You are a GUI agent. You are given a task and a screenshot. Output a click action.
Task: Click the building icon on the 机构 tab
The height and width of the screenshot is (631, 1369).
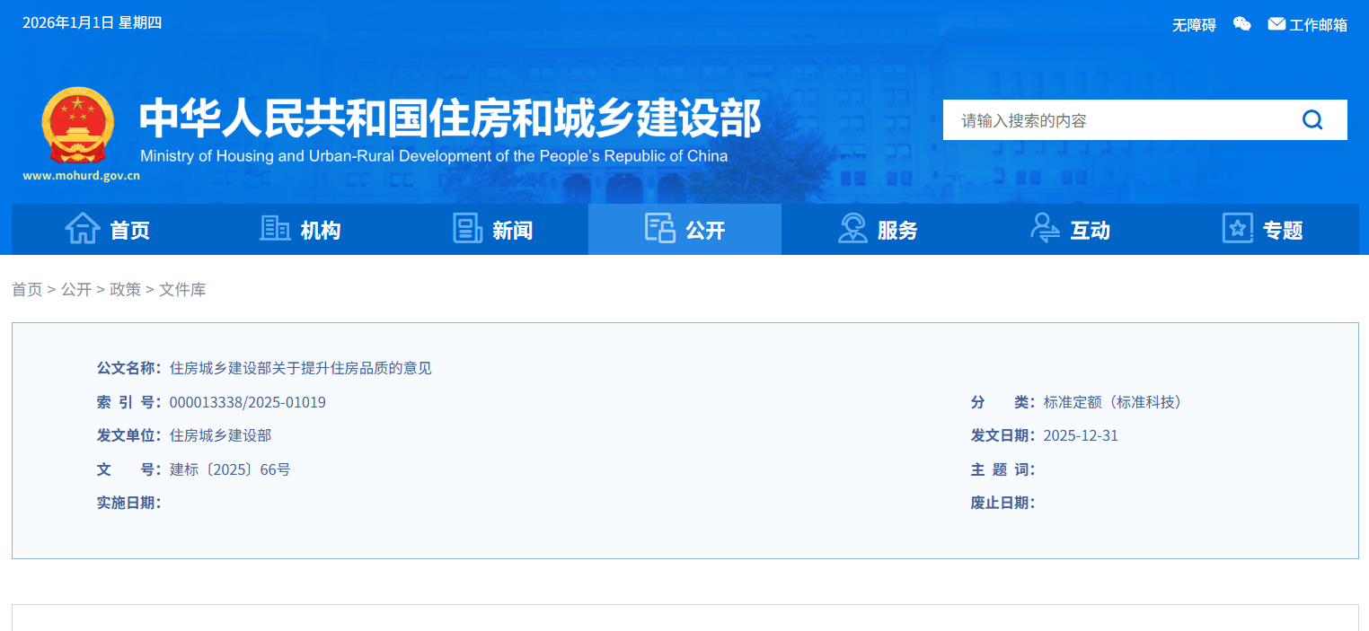274,228
